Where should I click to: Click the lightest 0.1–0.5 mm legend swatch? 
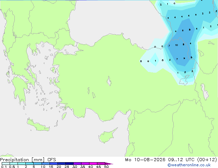(6, 164)
